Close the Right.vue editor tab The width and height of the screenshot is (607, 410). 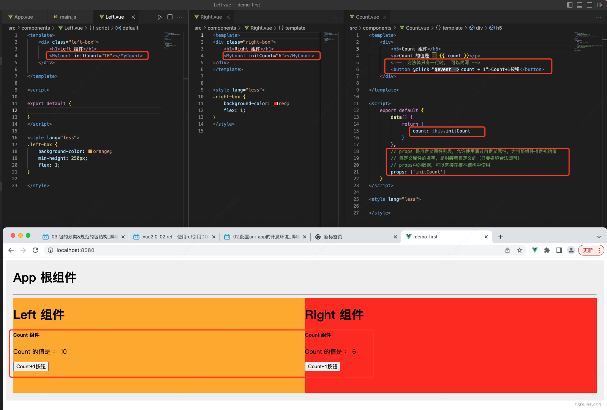click(x=228, y=17)
